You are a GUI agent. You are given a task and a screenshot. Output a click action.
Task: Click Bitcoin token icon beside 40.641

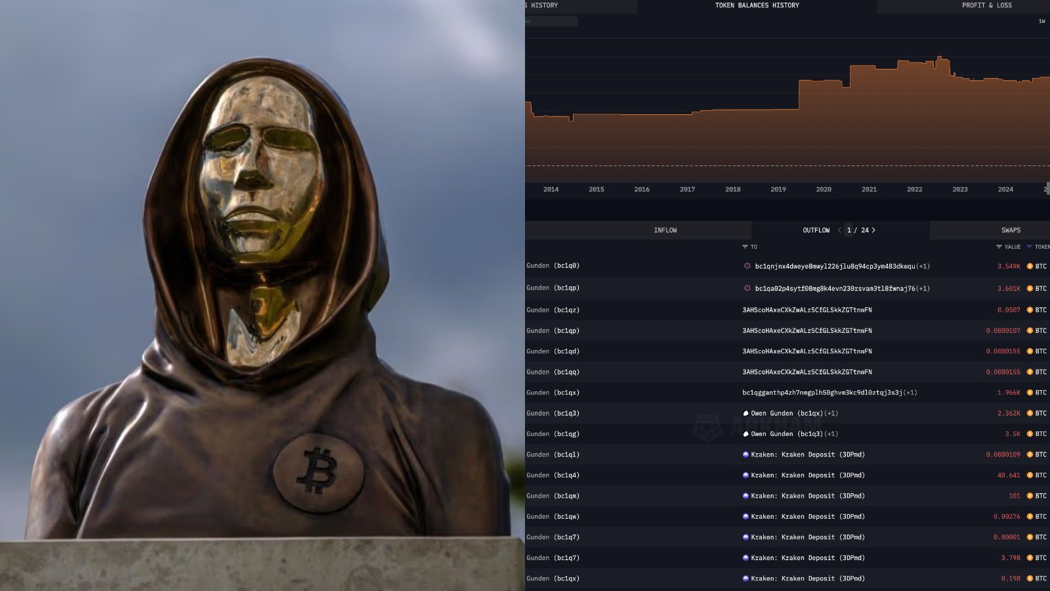click(x=1030, y=475)
